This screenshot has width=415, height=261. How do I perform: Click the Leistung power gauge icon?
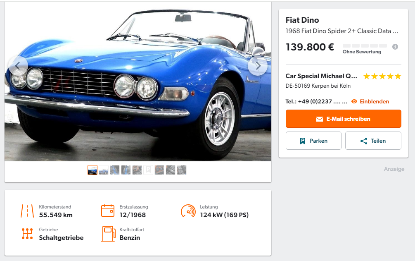(188, 211)
